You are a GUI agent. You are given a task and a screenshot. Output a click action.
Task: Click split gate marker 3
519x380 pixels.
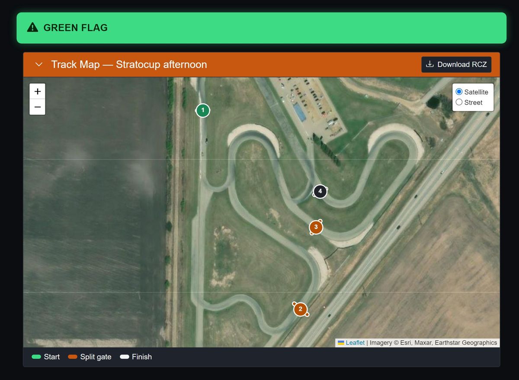[316, 227]
